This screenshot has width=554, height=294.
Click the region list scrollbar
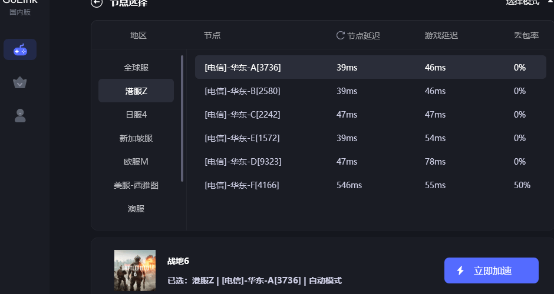(182, 118)
